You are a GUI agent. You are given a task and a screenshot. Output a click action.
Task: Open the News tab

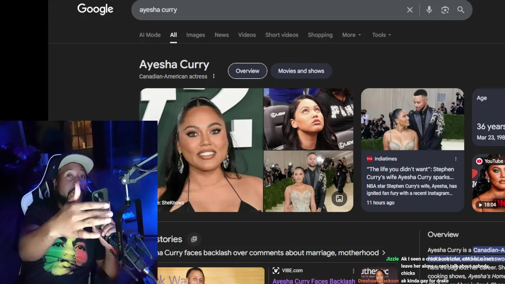click(x=222, y=35)
